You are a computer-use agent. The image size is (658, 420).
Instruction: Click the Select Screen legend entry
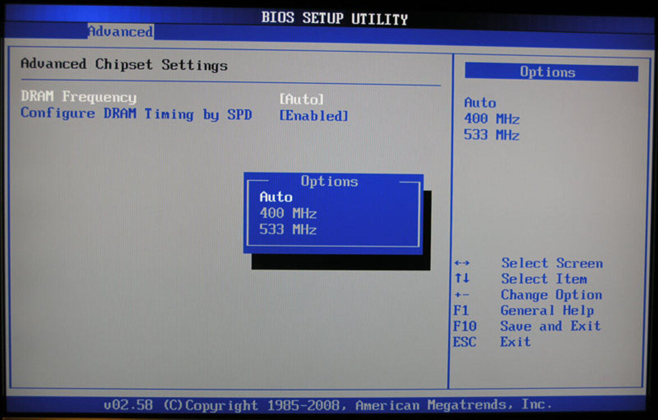[x=552, y=263]
